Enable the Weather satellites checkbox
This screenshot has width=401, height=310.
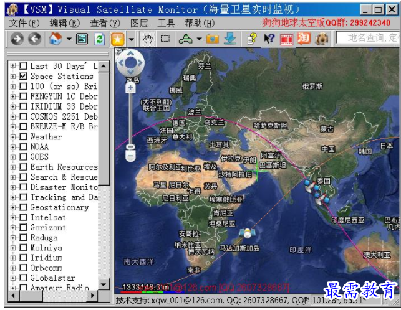23,136
